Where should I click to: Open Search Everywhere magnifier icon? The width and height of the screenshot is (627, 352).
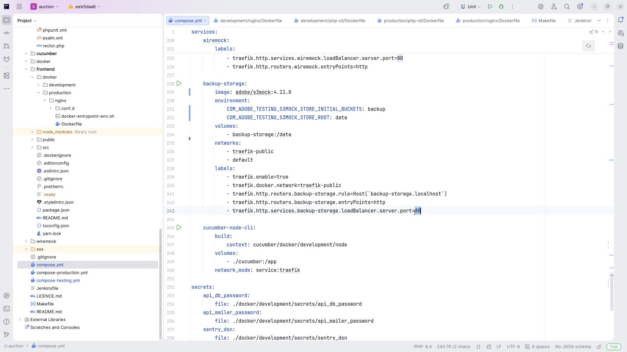pos(567,7)
